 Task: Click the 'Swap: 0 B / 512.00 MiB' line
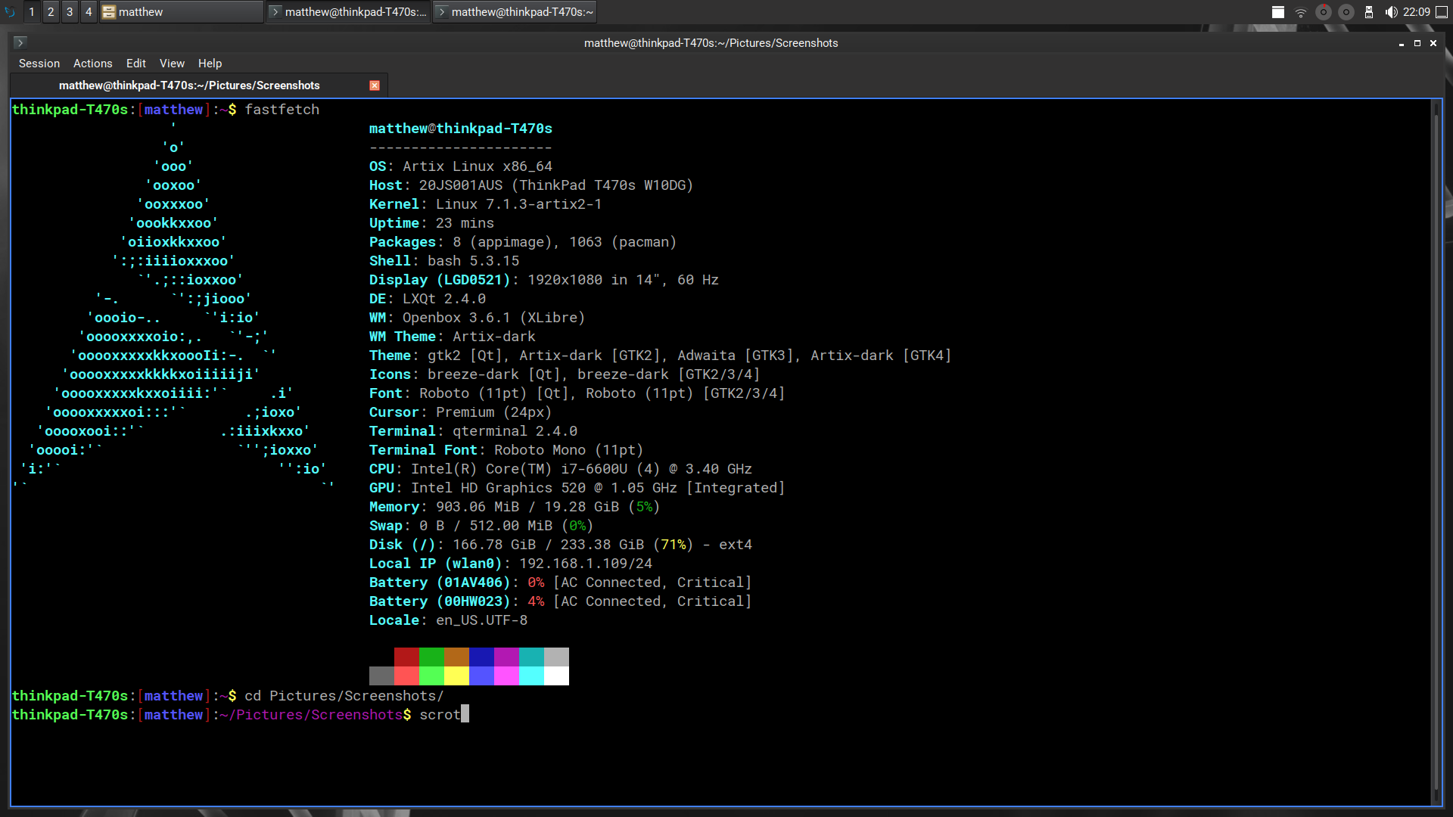(481, 526)
